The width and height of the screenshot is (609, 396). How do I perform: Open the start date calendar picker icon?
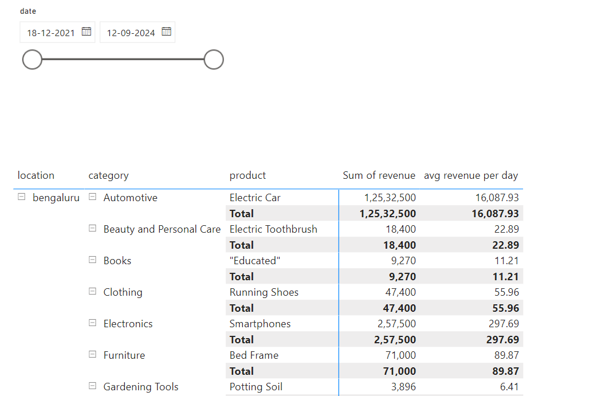[87, 32]
